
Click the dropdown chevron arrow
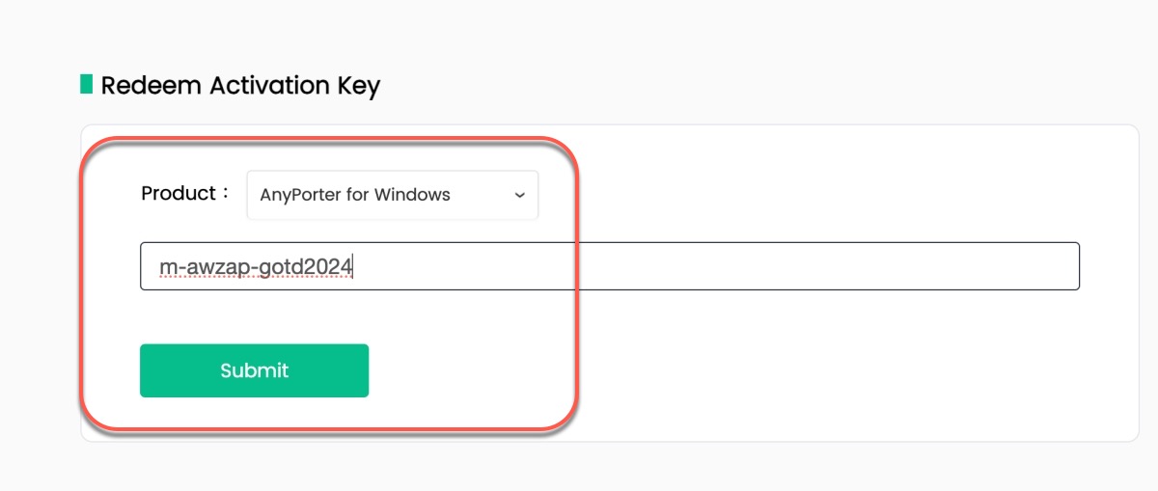[519, 195]
